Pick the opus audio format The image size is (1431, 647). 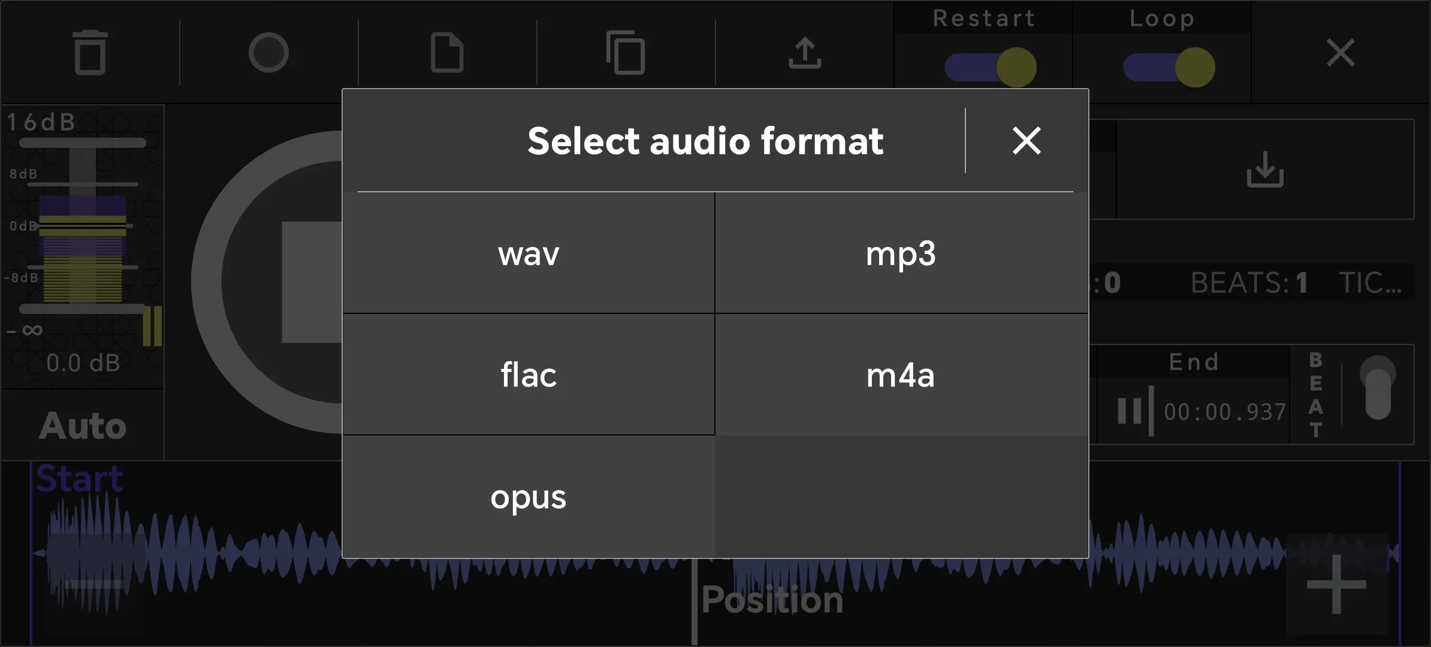(529, 497)
